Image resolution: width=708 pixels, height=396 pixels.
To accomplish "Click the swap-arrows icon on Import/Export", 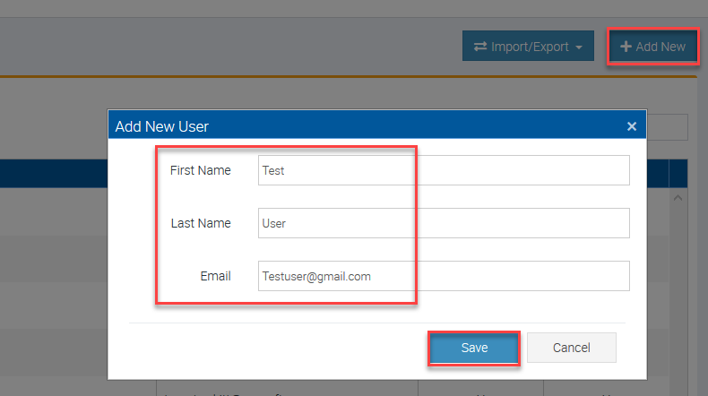I will 479,47.
